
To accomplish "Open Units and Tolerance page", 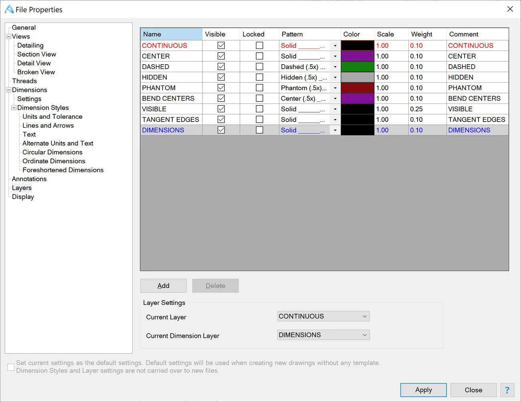I will (x=53, y=117).
